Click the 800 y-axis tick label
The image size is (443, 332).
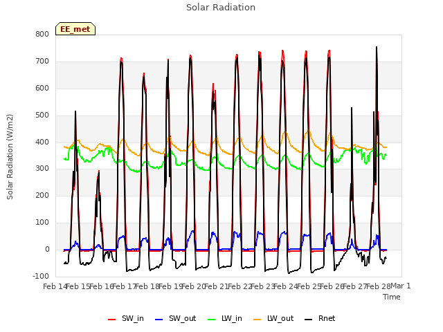pos(42,35)
